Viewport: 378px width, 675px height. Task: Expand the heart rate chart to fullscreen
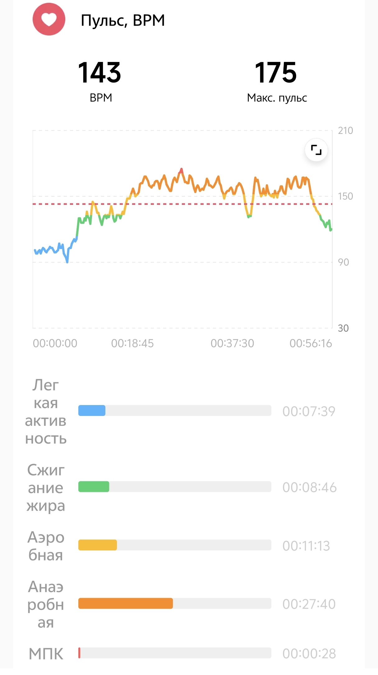(x=316, y=150)
